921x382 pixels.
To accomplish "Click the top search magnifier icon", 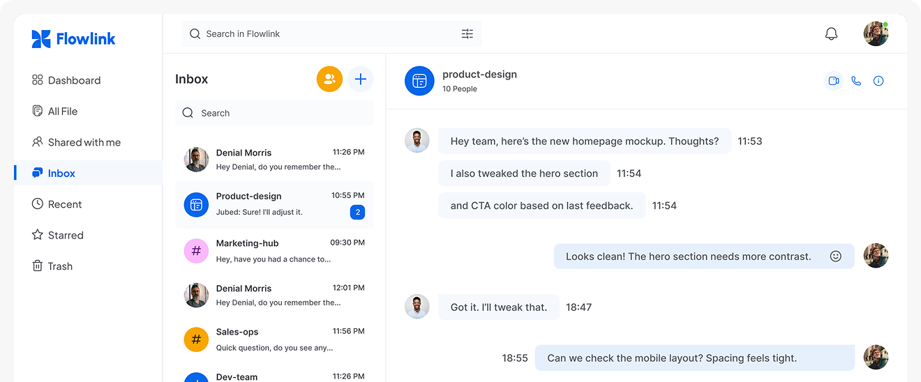I will pyautogui.click(x=195, y=33).
